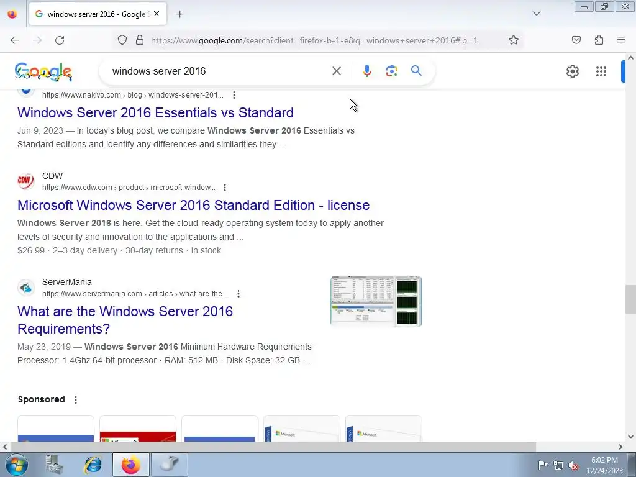This screenshot has height=477, width=636.
Task: Open What are the Windows Server 2016 Requirements
Action: click(x=125, y=320)
